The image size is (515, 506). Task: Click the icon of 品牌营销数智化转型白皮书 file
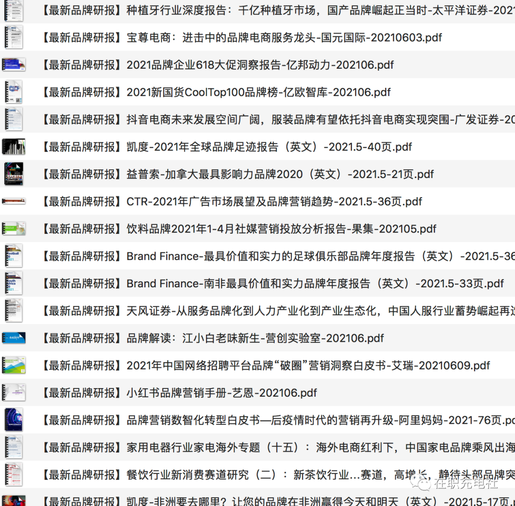point(13,420)
